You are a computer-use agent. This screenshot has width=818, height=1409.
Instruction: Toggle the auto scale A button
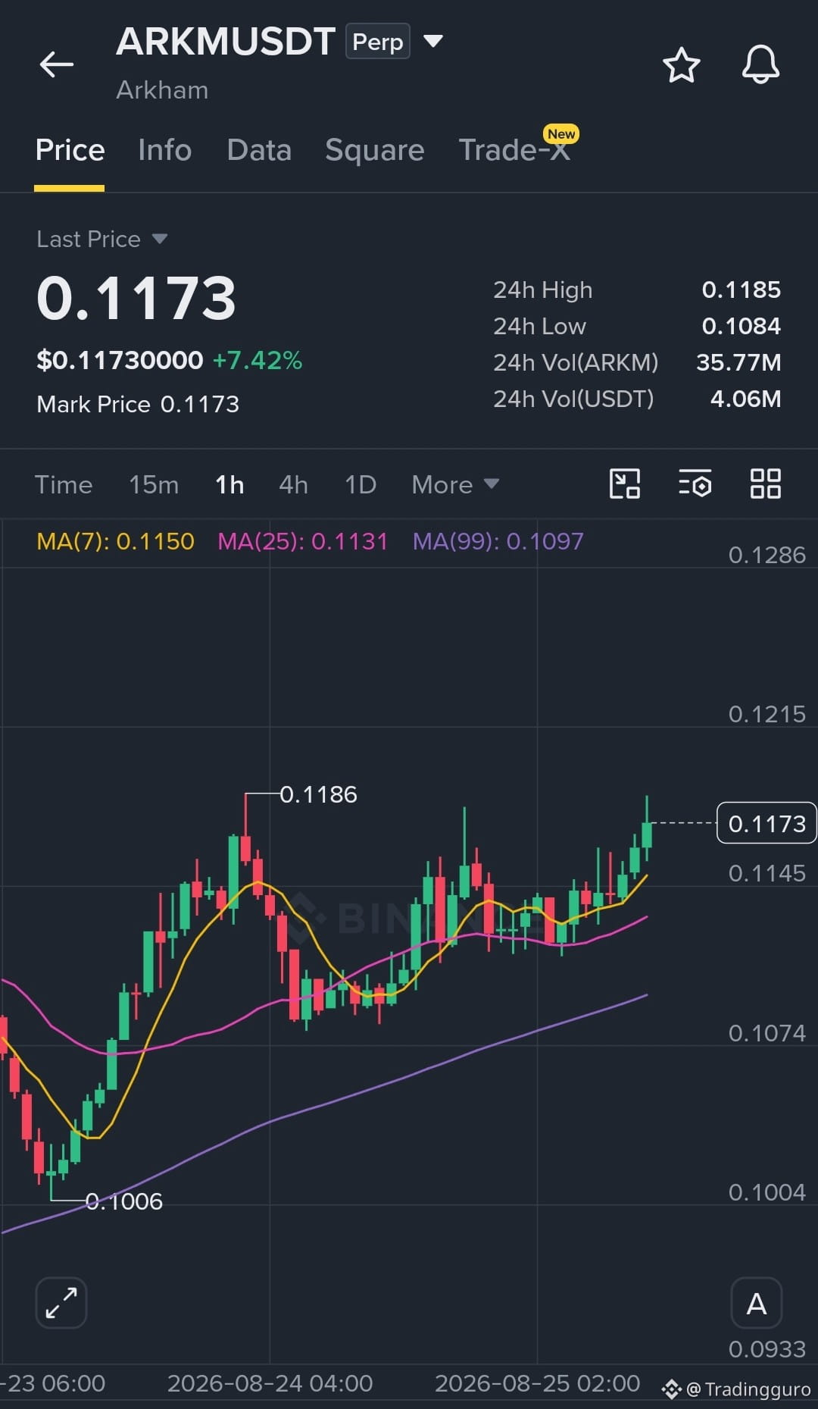[756, 1303]
